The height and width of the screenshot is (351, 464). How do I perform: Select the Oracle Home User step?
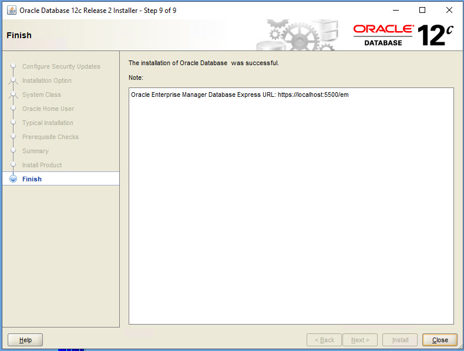(x=48, y=109)
